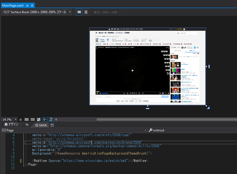Switch to the デザイン (Design) tab
The height and width of the screenshot is (174, 237).
pyautogui.click(x=11, y=124)
